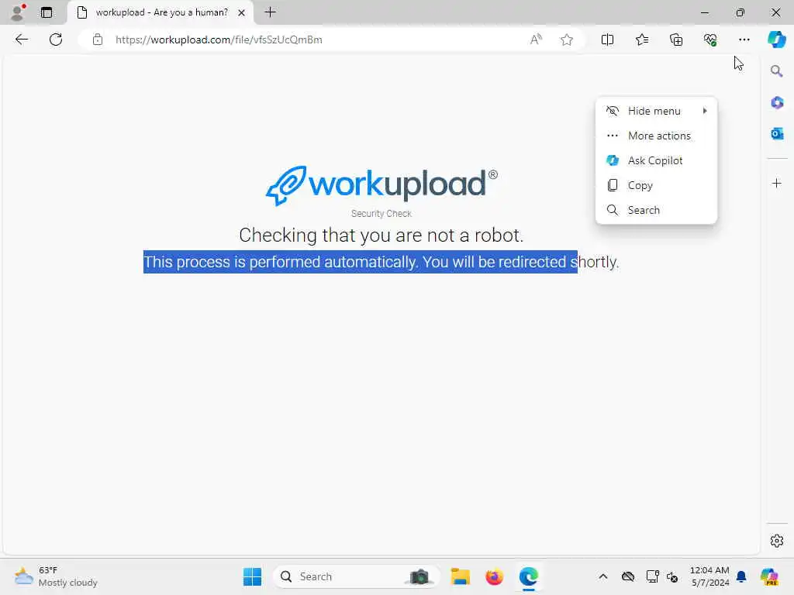Select Ask Copilot in mini menu
This screenshot has width=794, height=595.
click(x=656, y=160)
